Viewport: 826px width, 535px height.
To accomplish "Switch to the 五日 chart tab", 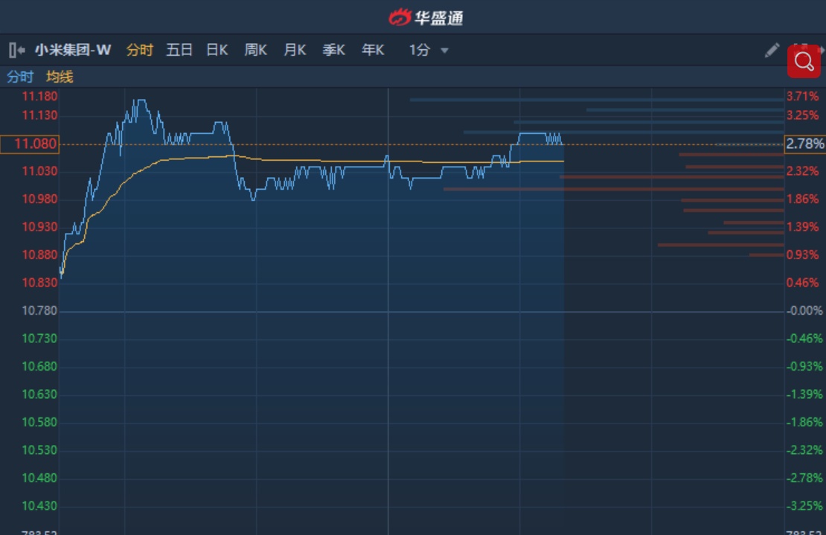I will tap(179, 51).
